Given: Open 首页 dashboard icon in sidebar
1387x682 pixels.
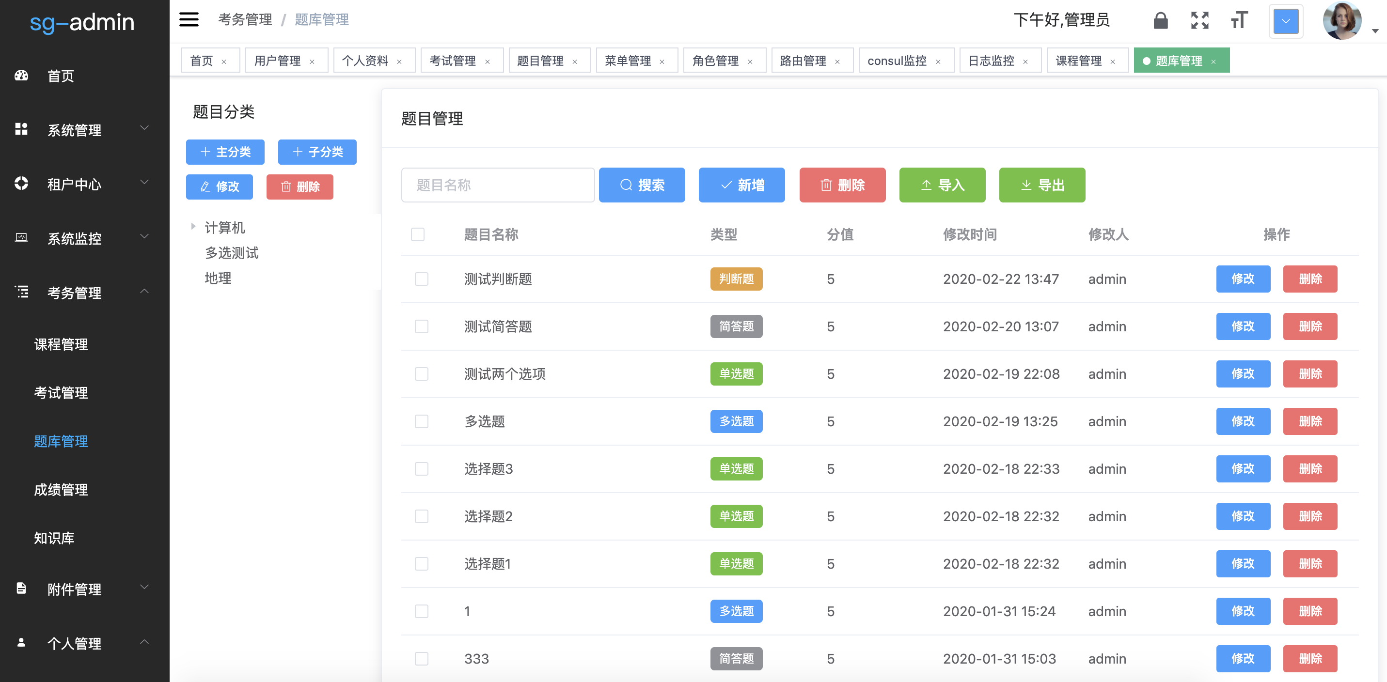Looking at the screenshot, I should [x=21, y=76].
